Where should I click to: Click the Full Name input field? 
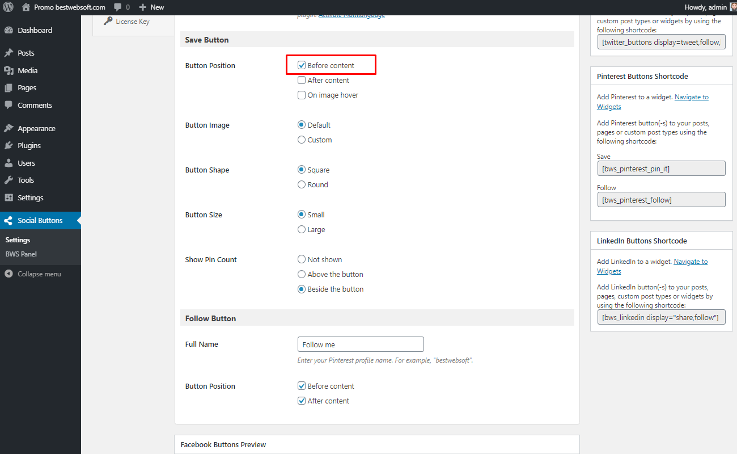point(361,344)
